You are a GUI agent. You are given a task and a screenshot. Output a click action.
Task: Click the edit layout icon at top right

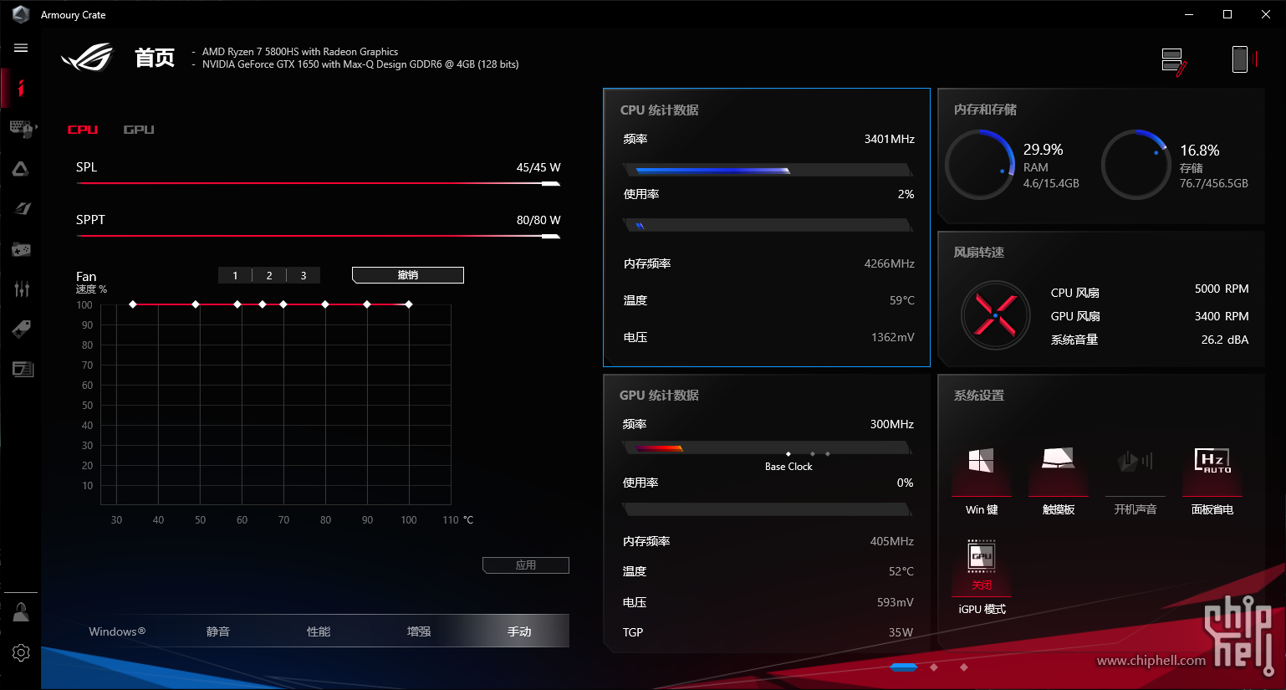[1174, 61]
